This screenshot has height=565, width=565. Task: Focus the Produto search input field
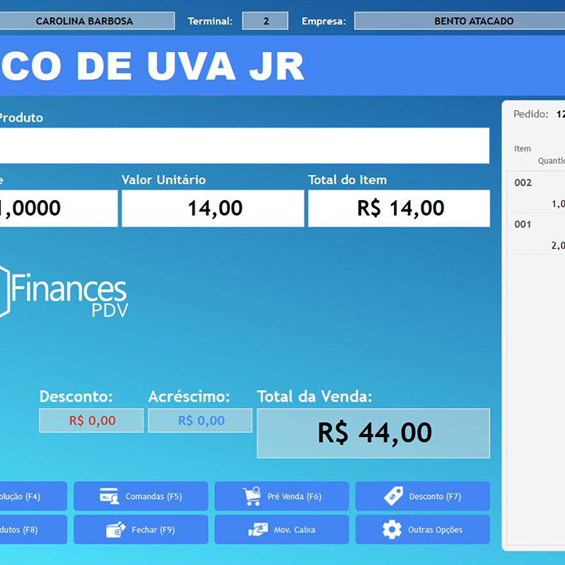[243, 146]
